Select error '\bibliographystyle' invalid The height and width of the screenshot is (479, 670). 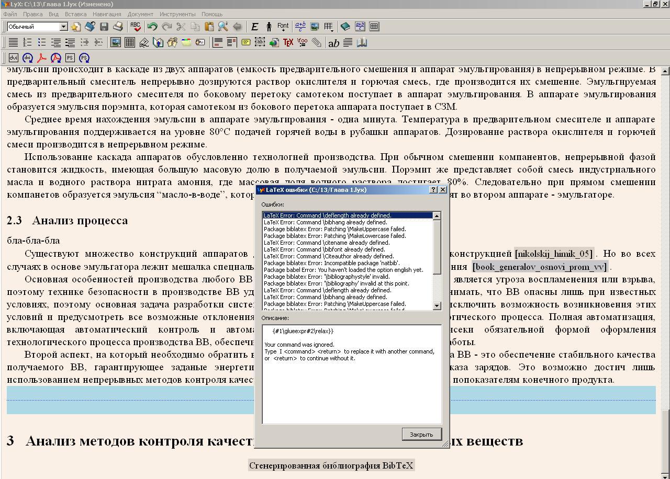click(x=348, y=277)
